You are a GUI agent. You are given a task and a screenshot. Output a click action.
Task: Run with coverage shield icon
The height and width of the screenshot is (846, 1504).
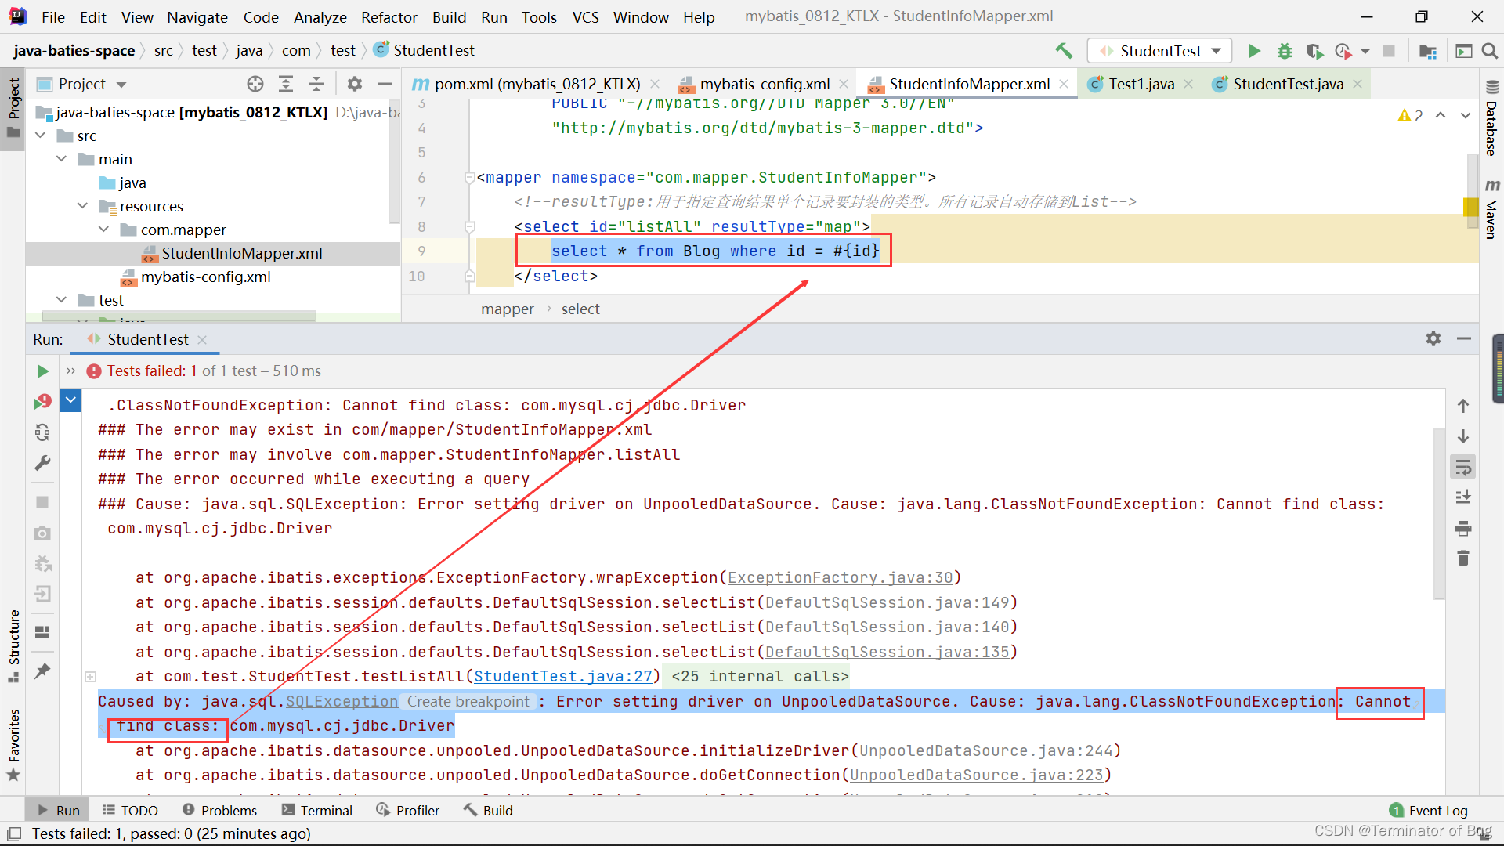1314,51
